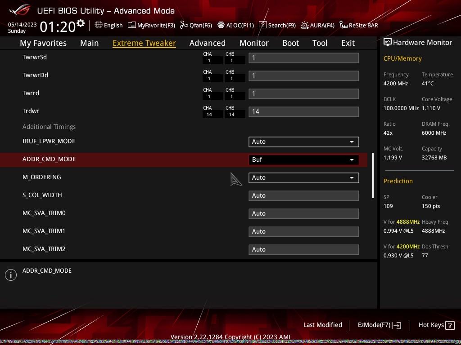The width and height of the screenshot is (461, 345).
Task: Click Trdwr CHA value 14
Action: point(212,115)
